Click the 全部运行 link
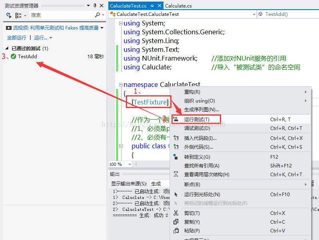The width and height of the screenshot is (319, 240). (17, 38)
